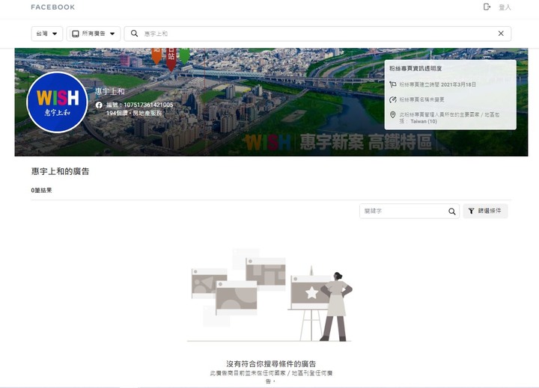Click the WISH profile picture

pos(58,102)
